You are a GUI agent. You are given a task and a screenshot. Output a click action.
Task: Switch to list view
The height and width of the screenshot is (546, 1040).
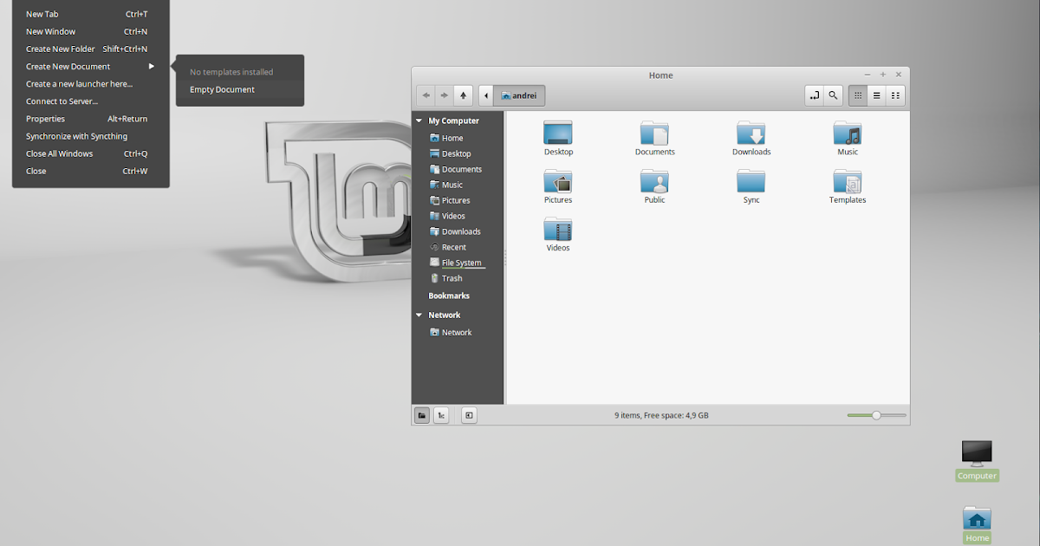(x=877, y=95)
